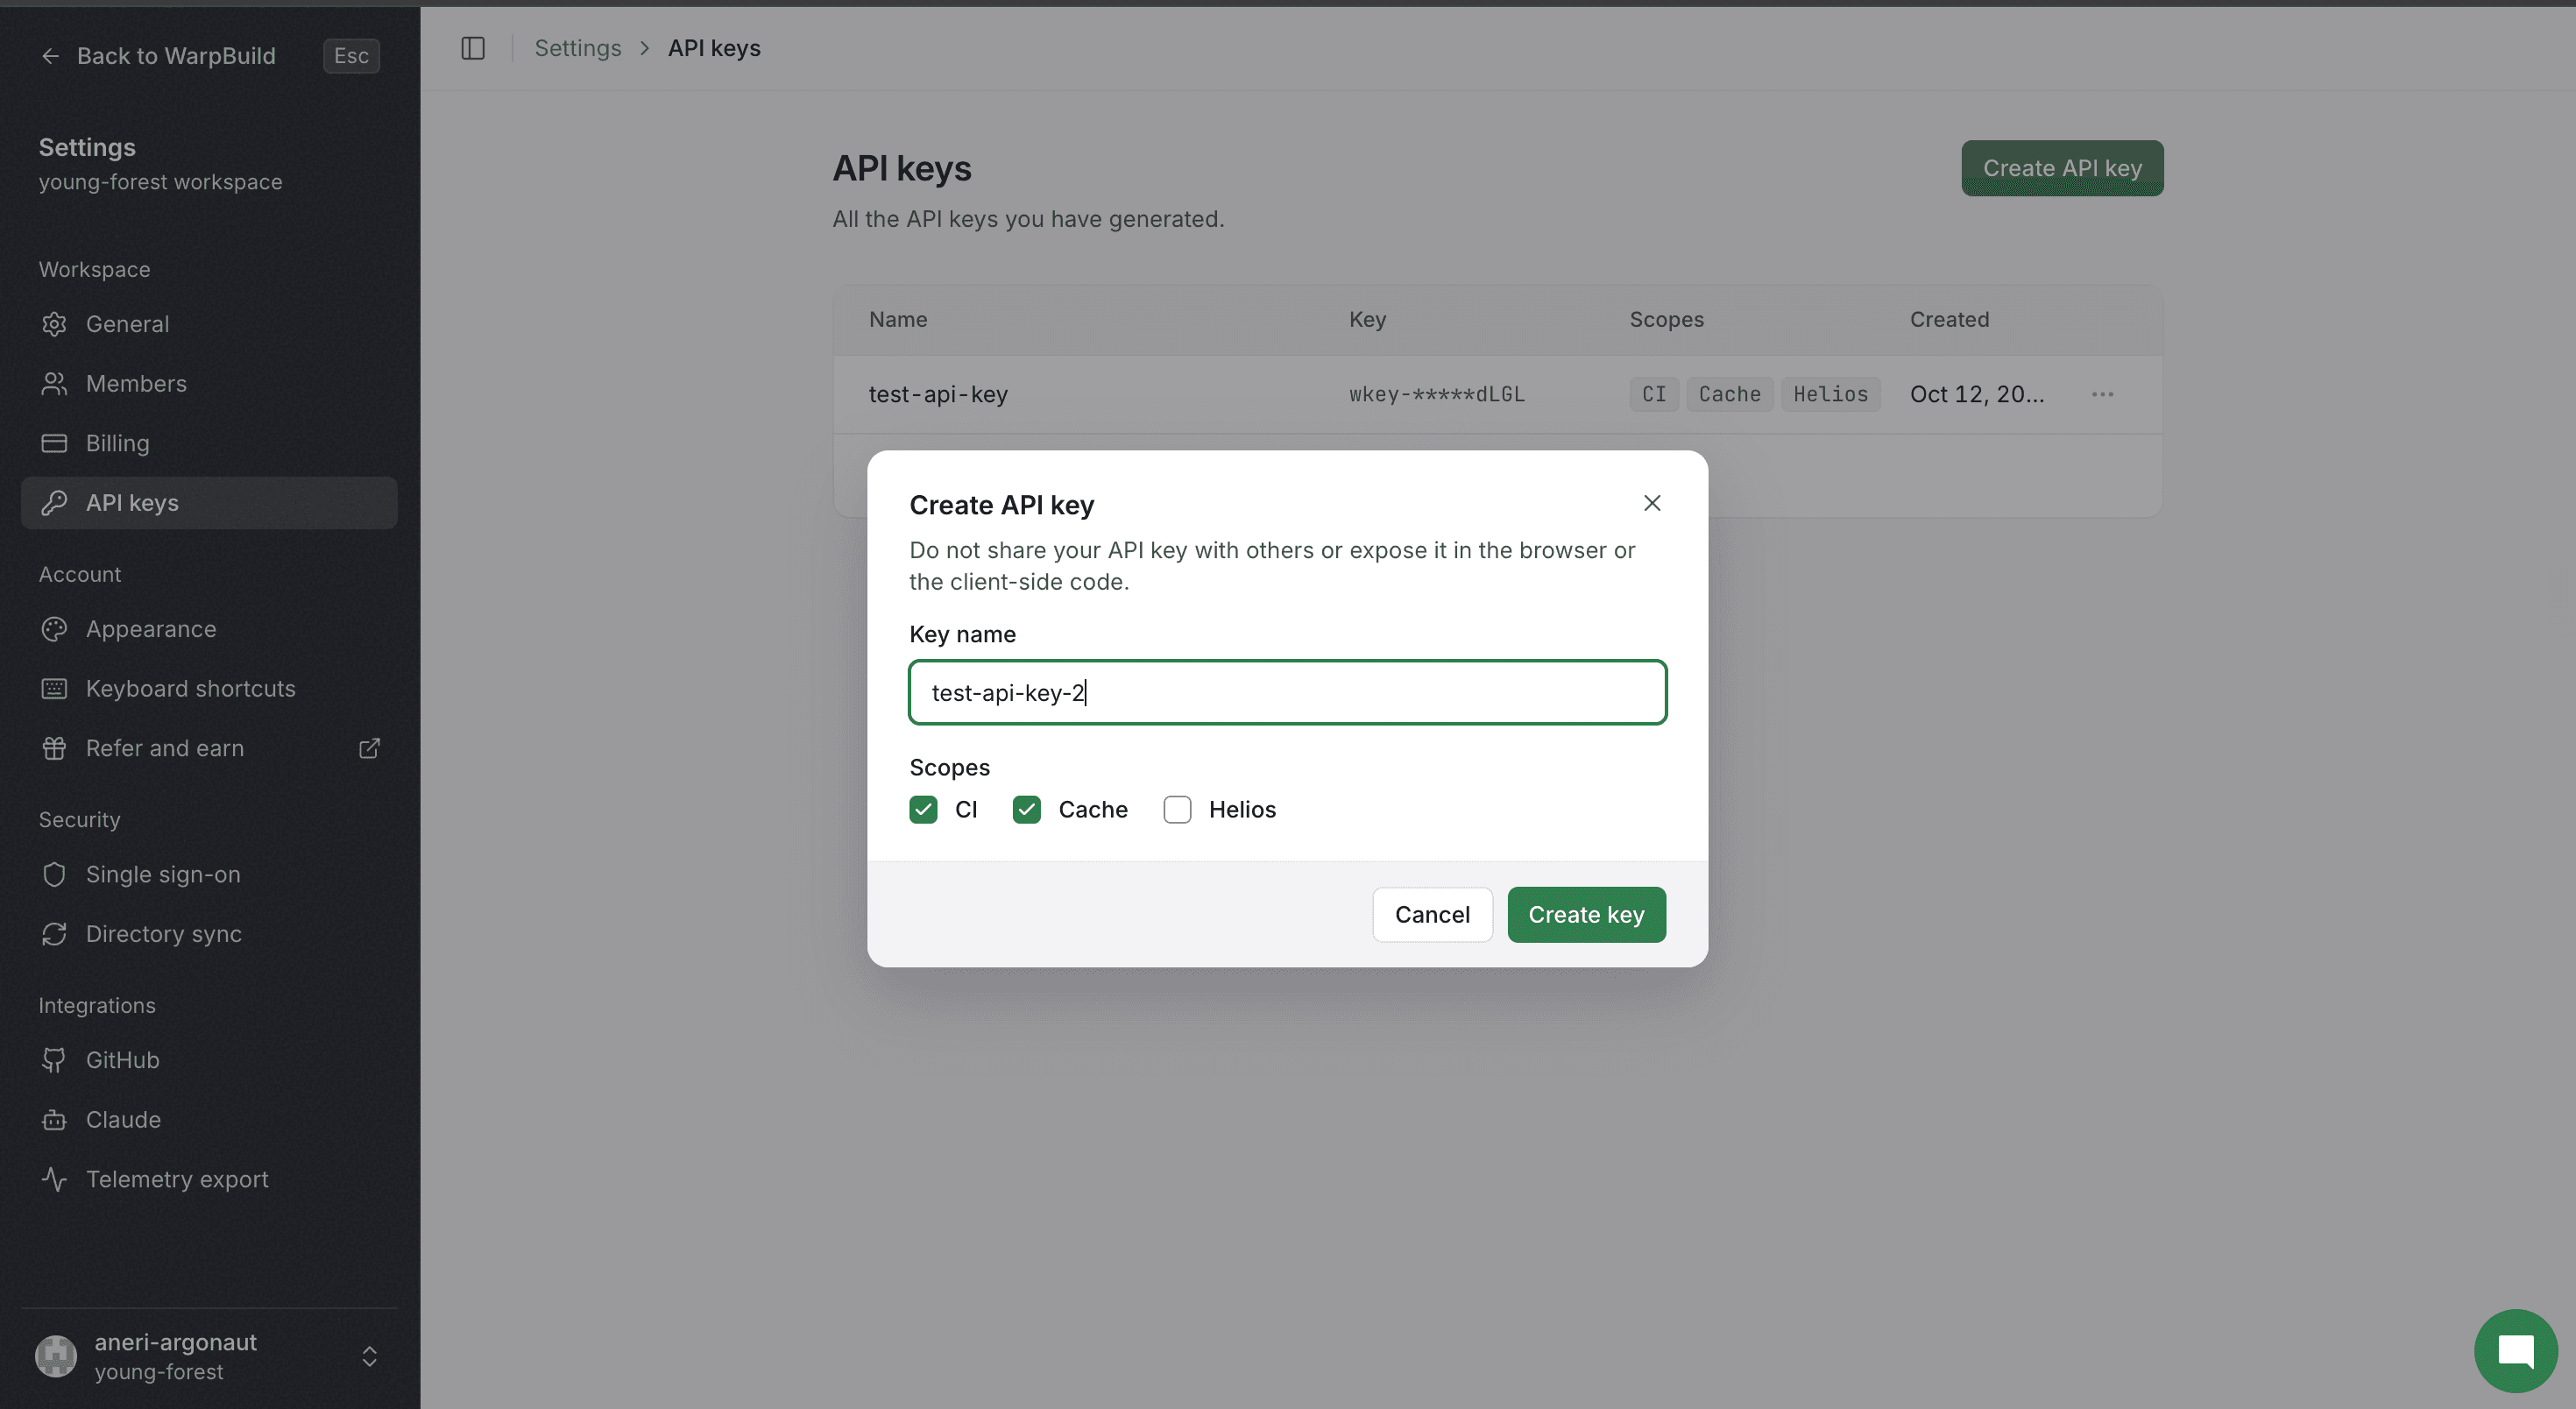Image resolution: width=2576 pixels, height=1409 pixels.
Task: Click the back arrow to WarpBuild
Action: tap(50, 56)
